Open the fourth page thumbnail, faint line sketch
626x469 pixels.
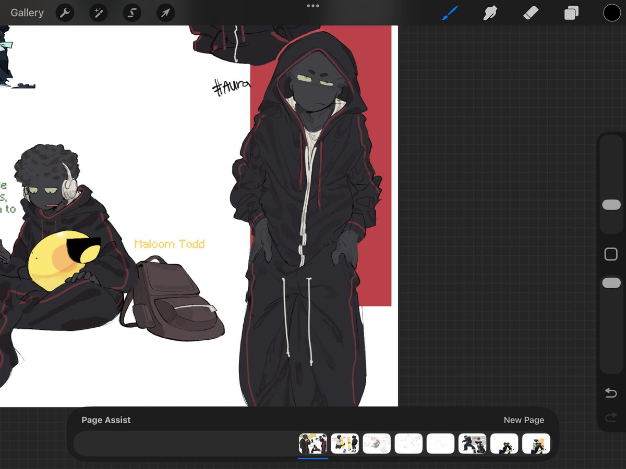408,443
